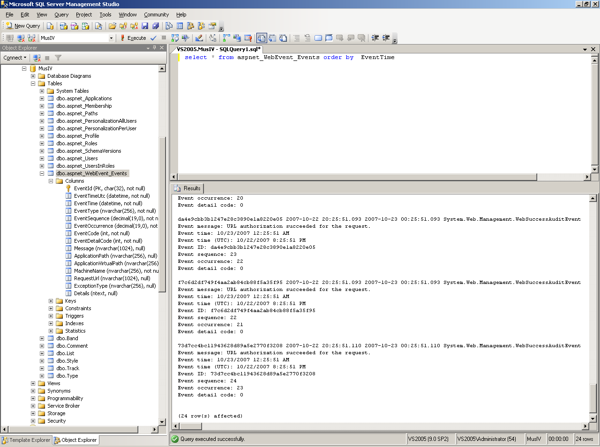
Task: Click the Summary page icon
Action: tap(180, 26)
